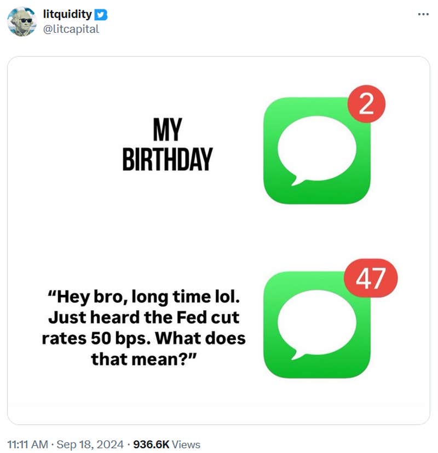This screenshot has width=438, height=453.
Task: Click the litquidity display name
Action: tap(68, 15)
